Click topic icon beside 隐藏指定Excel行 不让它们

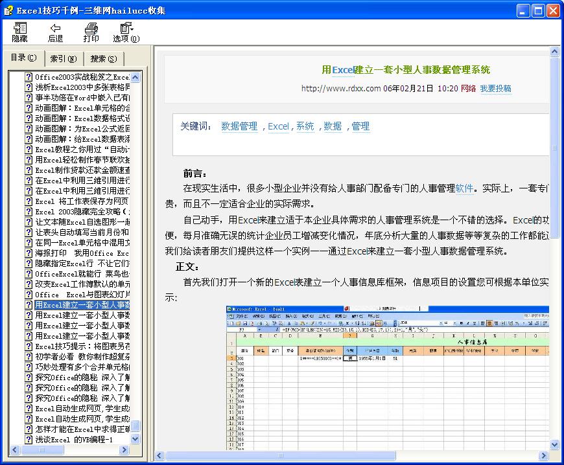(29, 264)
